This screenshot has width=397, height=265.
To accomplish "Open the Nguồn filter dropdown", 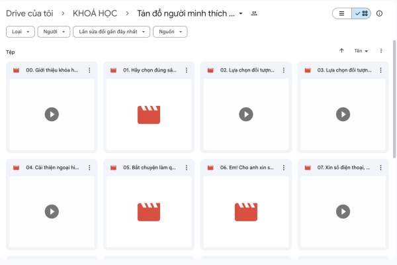I will coord(170,32).
